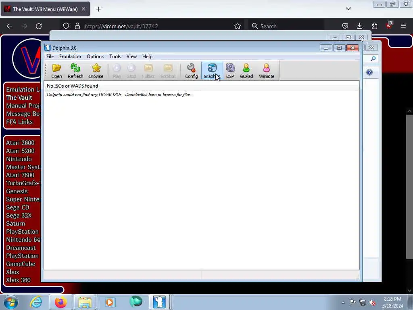
Task: Switch to Dolphin on the taskbar
Action: click(159, 302)
